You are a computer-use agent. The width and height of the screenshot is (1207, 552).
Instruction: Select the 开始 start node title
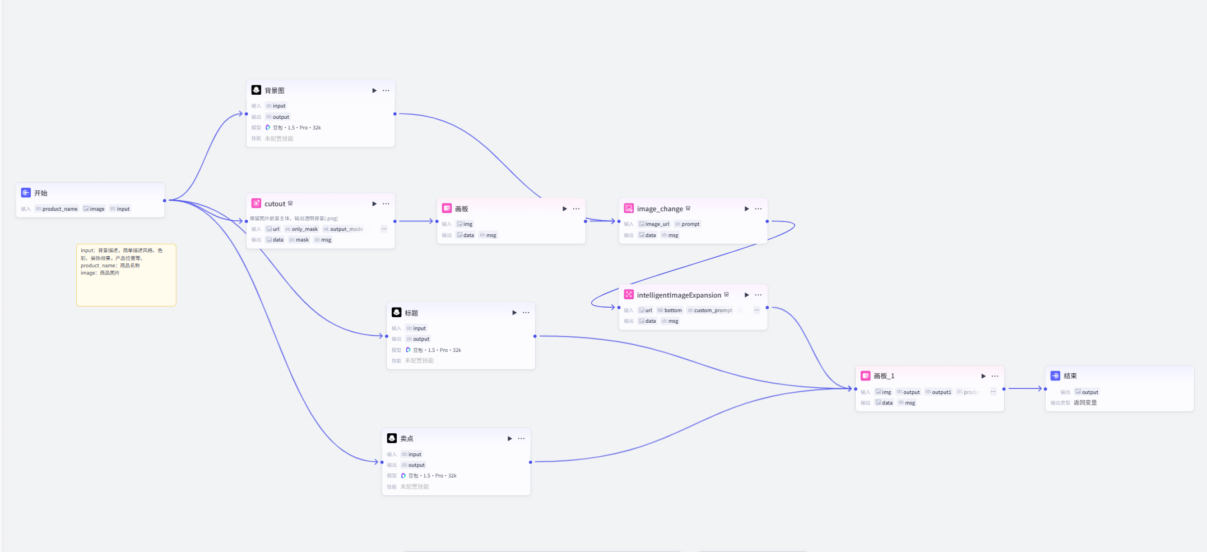coord(40,193)
